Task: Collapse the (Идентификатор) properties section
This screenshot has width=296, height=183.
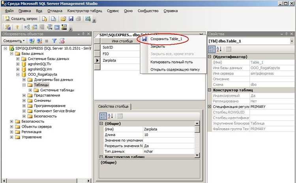Action: tap(210, 57)
